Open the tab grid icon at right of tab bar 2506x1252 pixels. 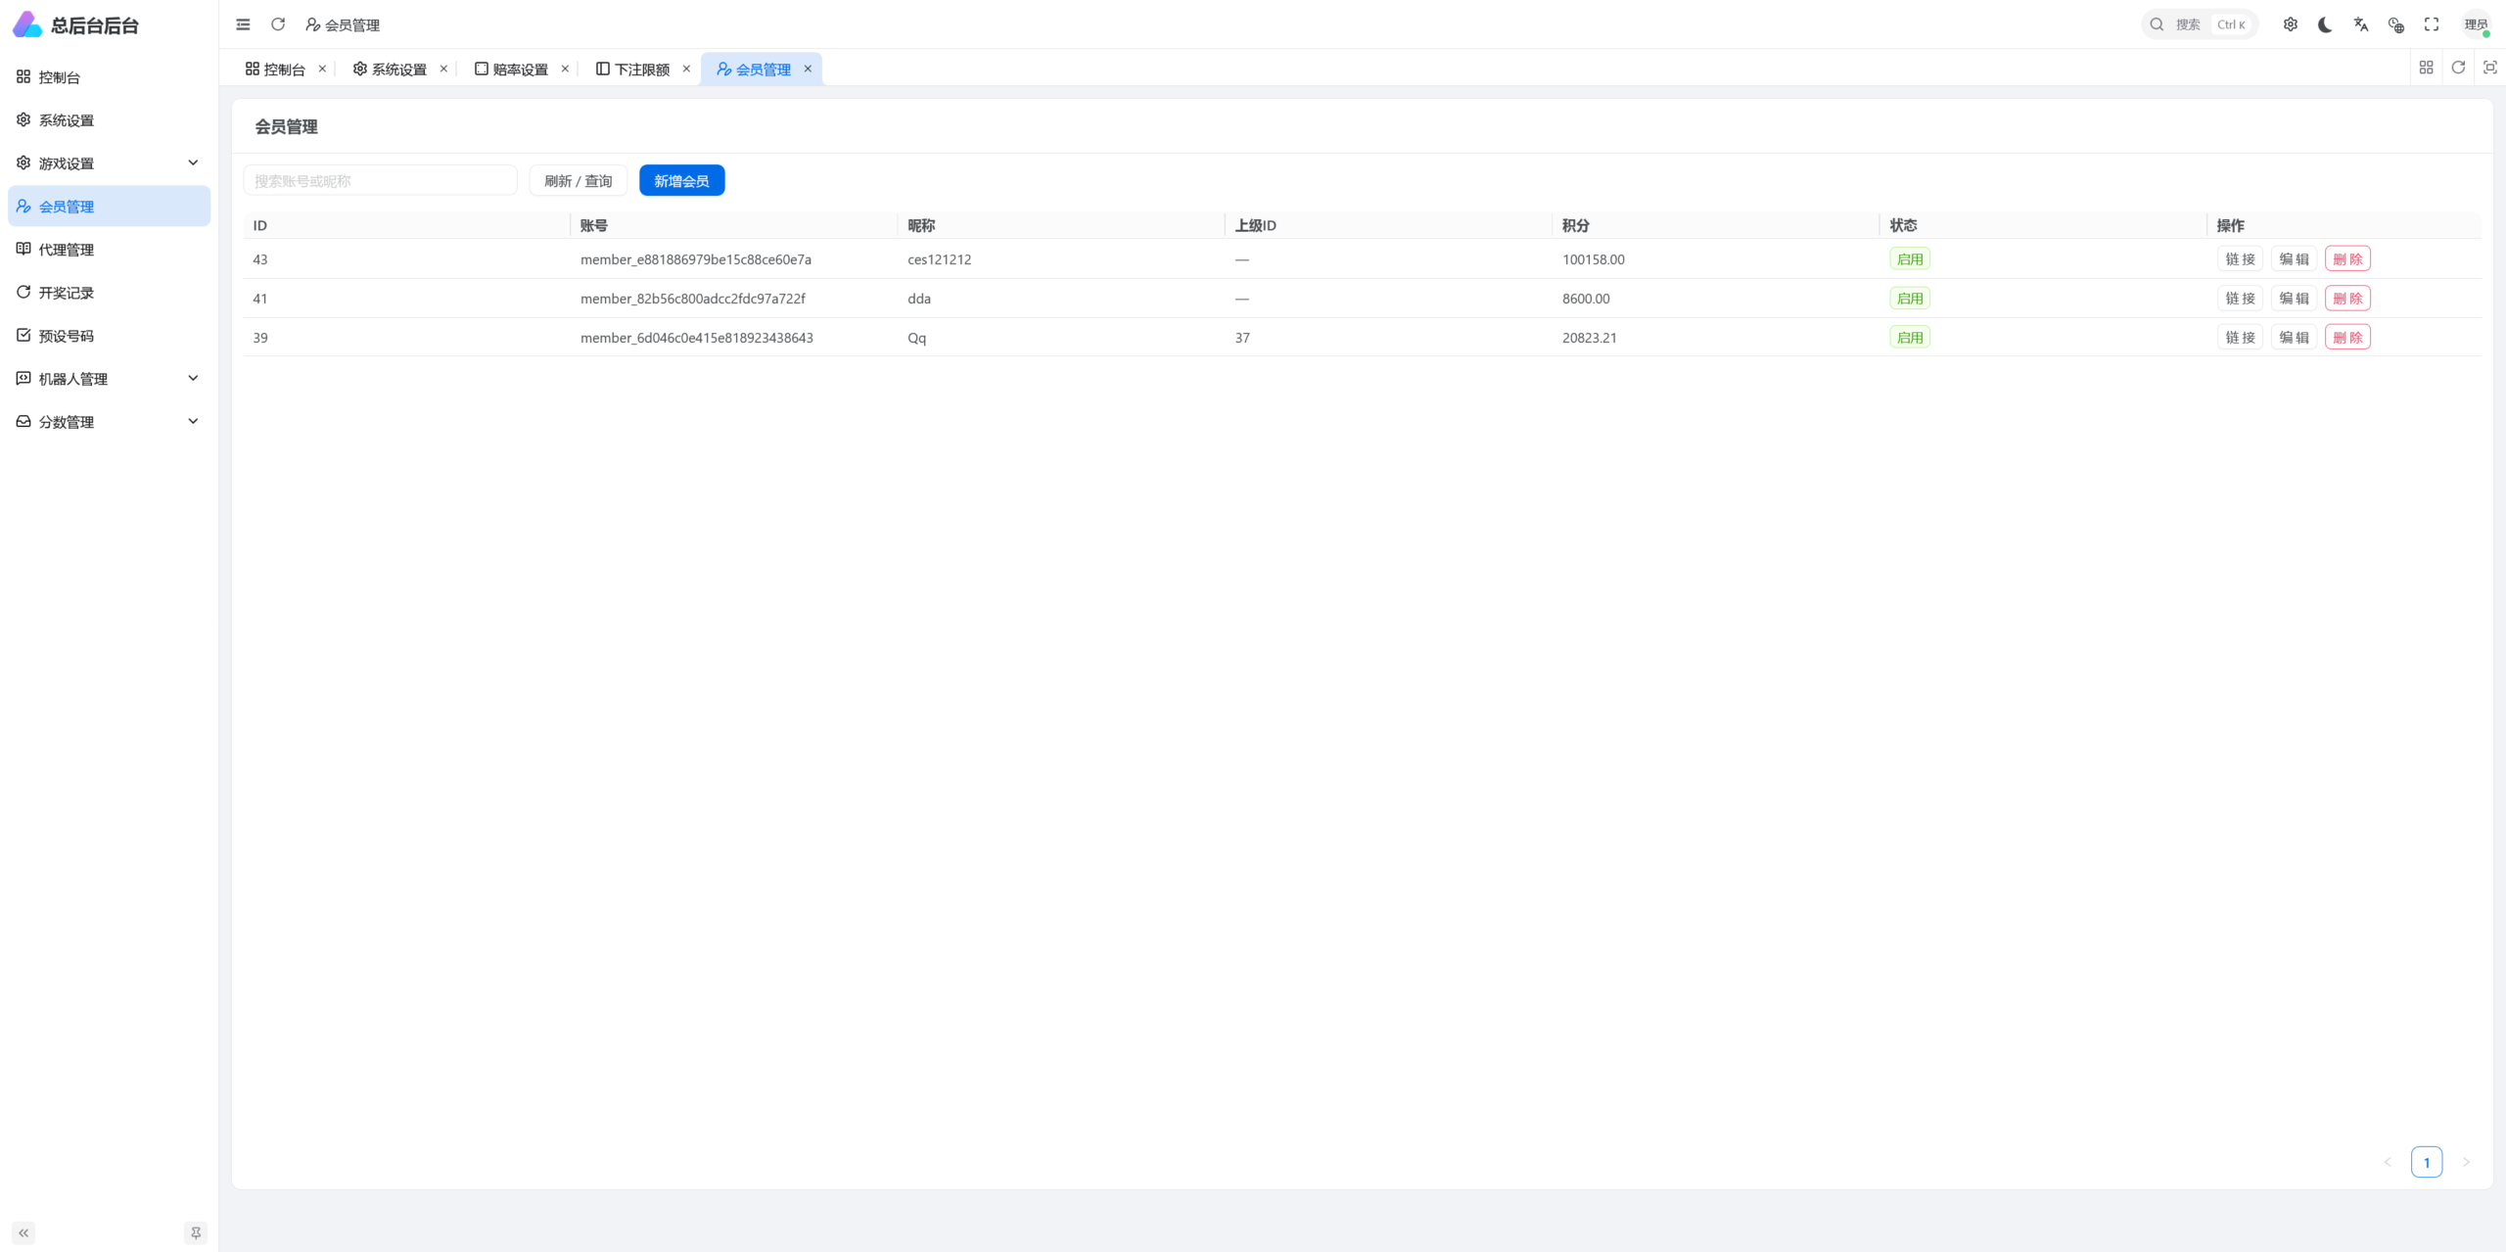point(2426,68)
